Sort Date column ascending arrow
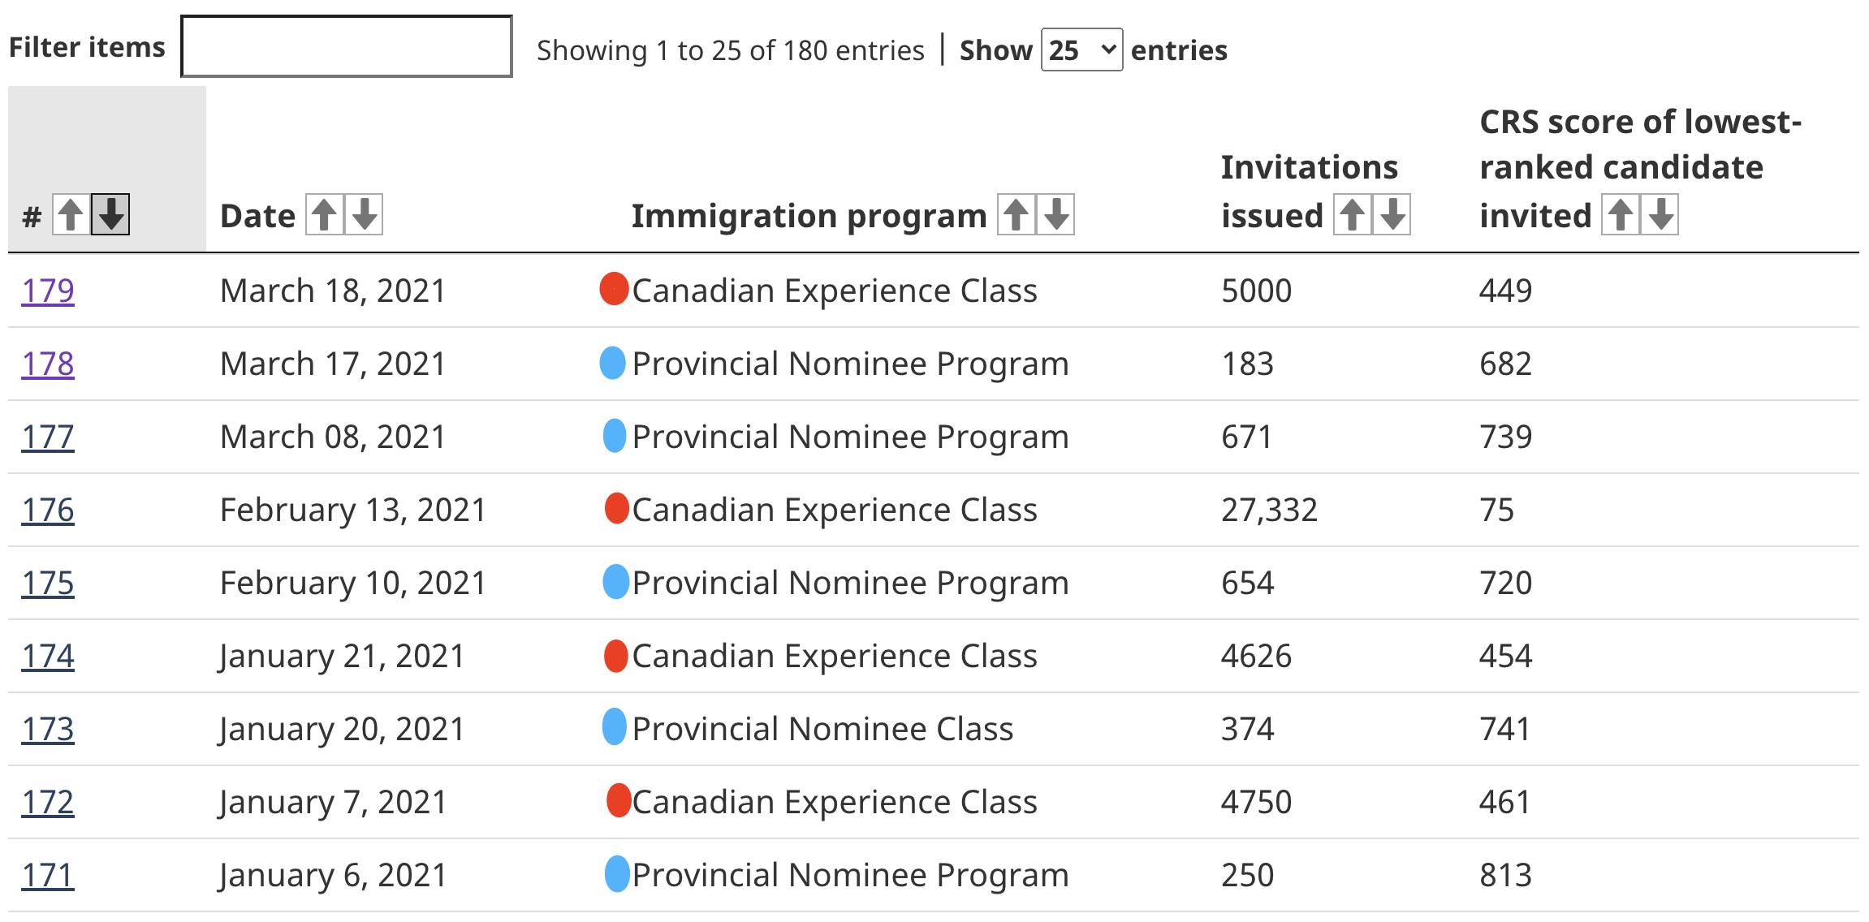The image size is (1869, 922). point(324,215)
